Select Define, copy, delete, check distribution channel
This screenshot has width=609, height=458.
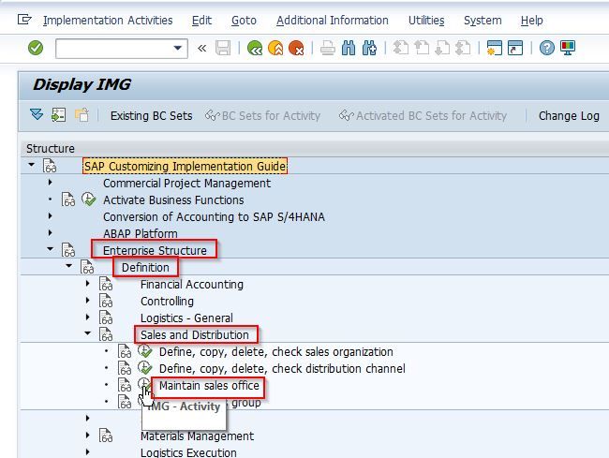(x=282, y=369)
